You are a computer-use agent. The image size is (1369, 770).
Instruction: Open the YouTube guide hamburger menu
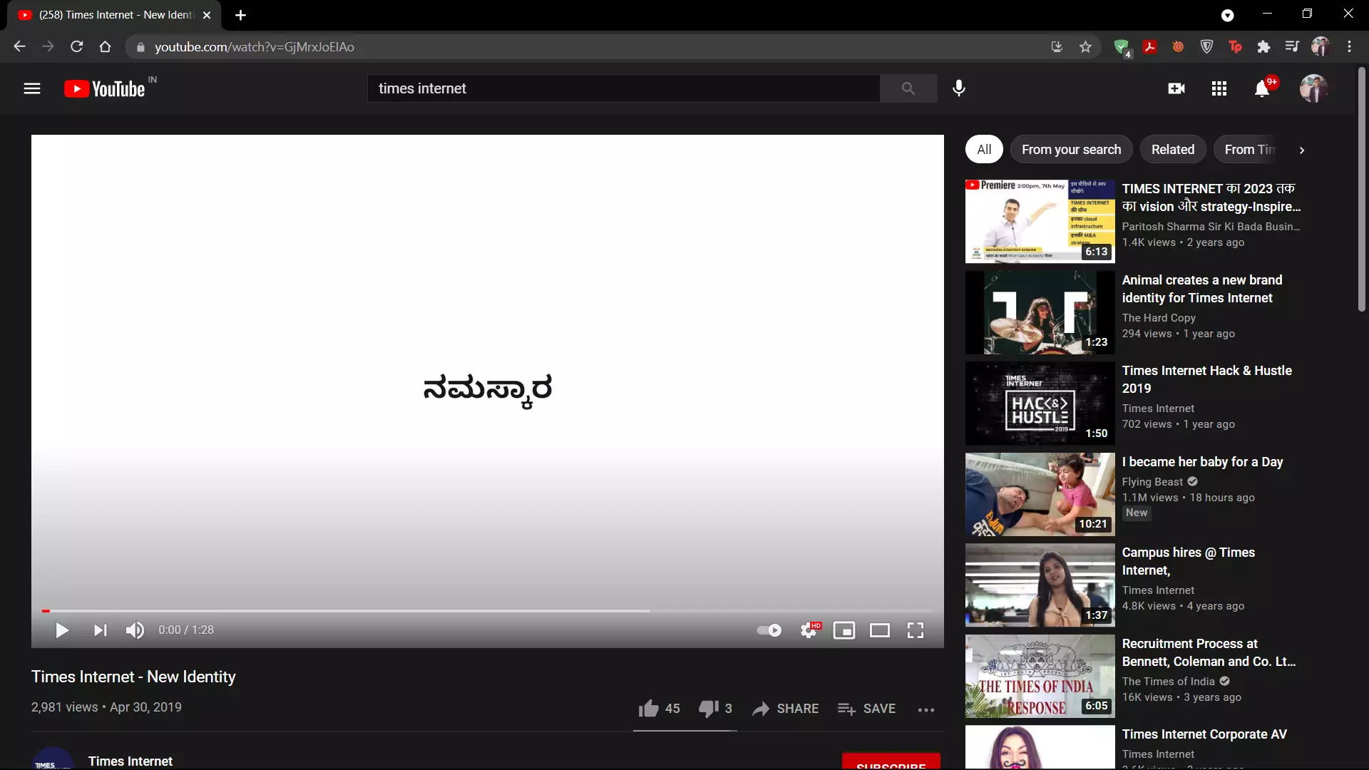pos(32,88)
